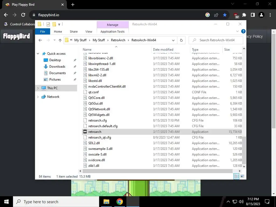276x207 pixels.
Task: Collapse the Quick access tree node
Action: click(38, 54)
